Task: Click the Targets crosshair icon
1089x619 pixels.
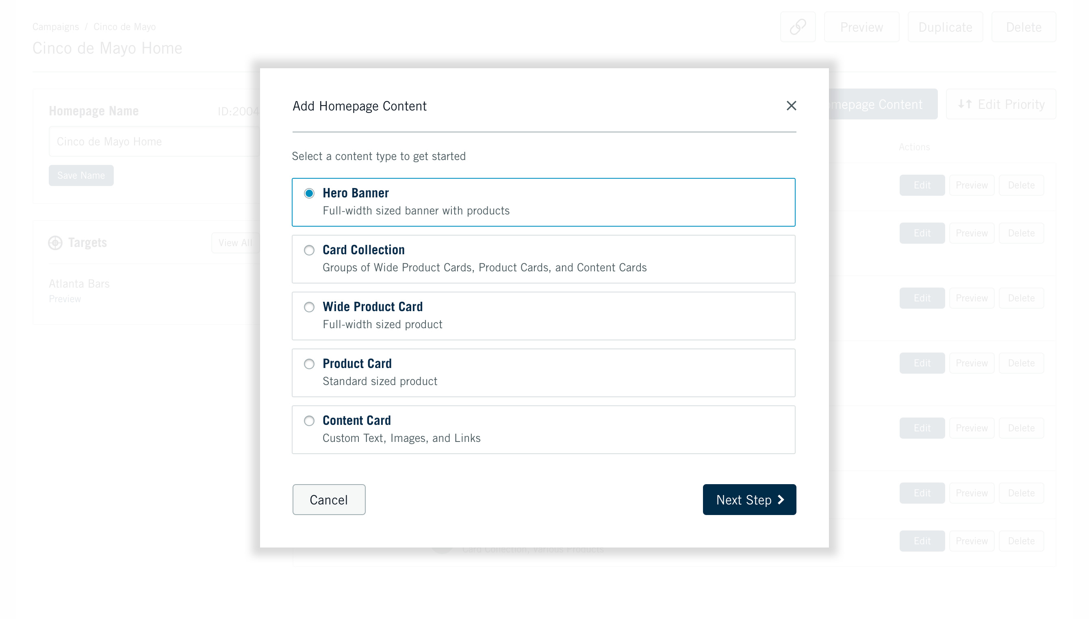Action: (x=55, y=243)
